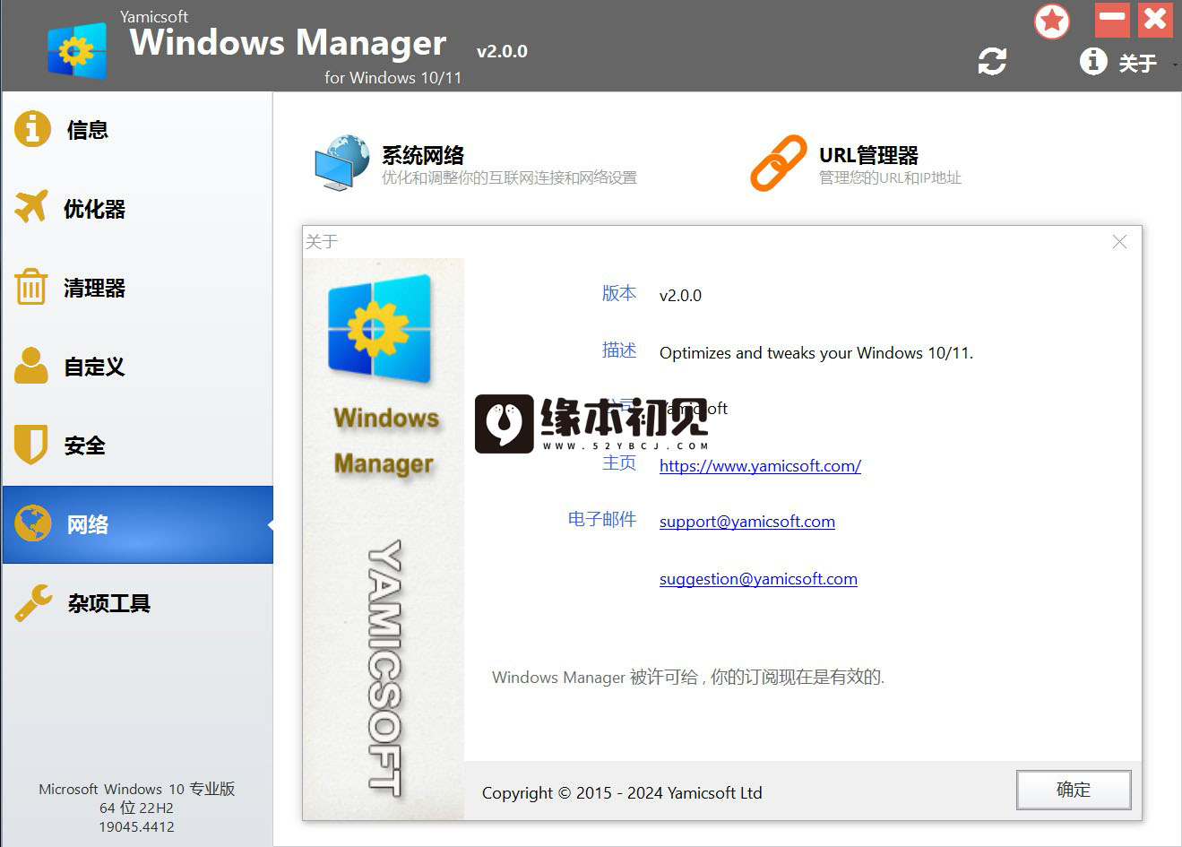1182x847 pixels.
Task: Click the suggestion@yamicsoft.com email link
Action: tap(758, 579)
